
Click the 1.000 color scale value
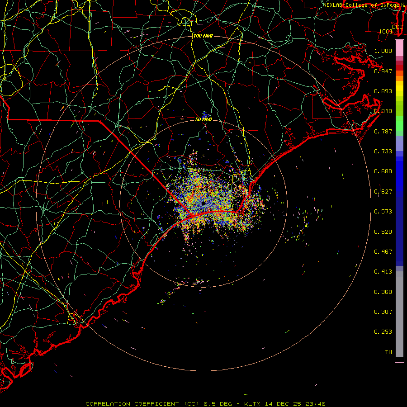(x=383, y=51)
